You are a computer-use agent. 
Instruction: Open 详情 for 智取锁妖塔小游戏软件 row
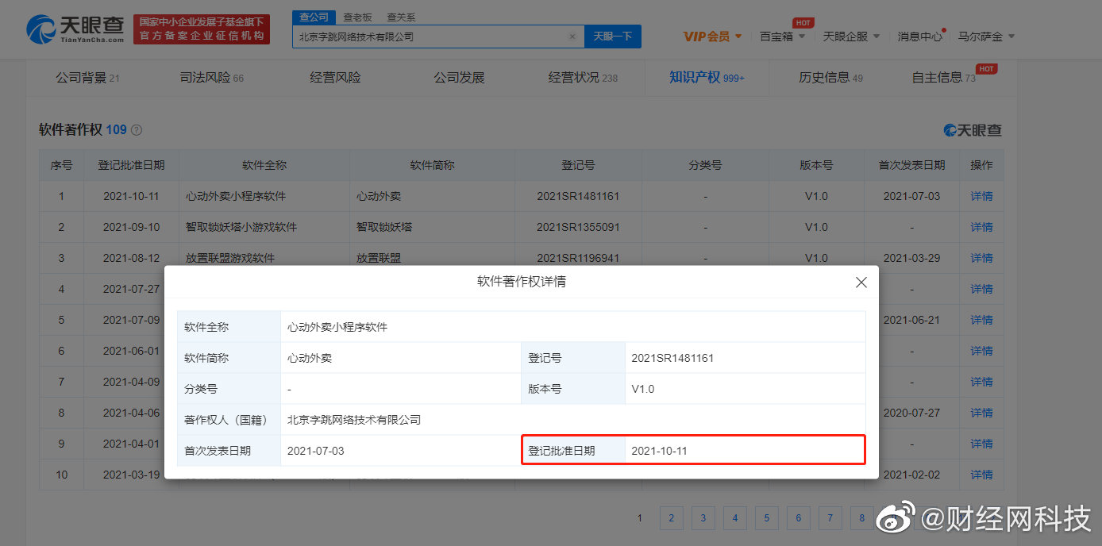[x=981, y=227]
